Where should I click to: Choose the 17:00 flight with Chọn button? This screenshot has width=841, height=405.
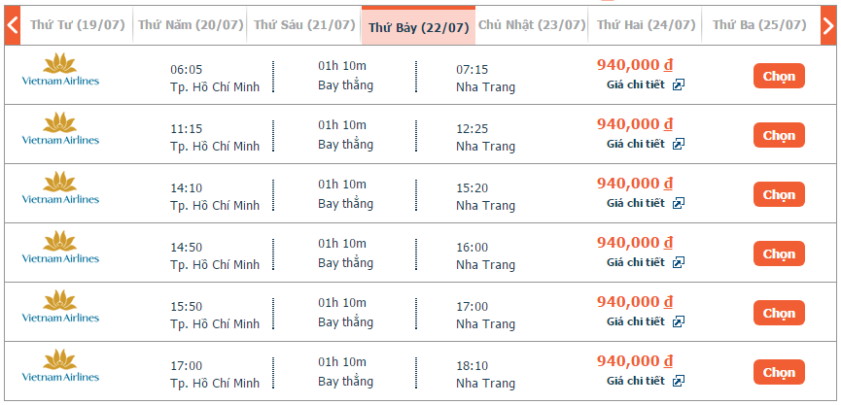coord(779,372)
